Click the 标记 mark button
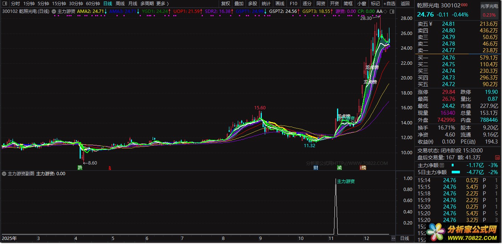 pos(375,4)
